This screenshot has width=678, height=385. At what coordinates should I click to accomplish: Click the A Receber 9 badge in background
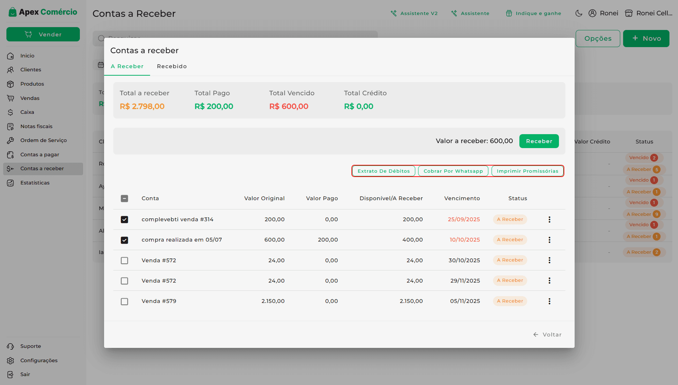coord(644,214)
